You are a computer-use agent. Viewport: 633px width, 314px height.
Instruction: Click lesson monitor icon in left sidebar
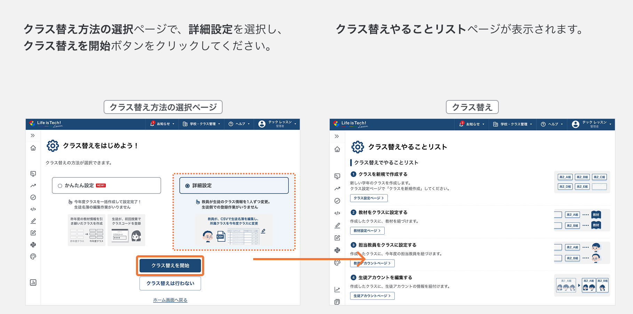[x=33, y=174]
